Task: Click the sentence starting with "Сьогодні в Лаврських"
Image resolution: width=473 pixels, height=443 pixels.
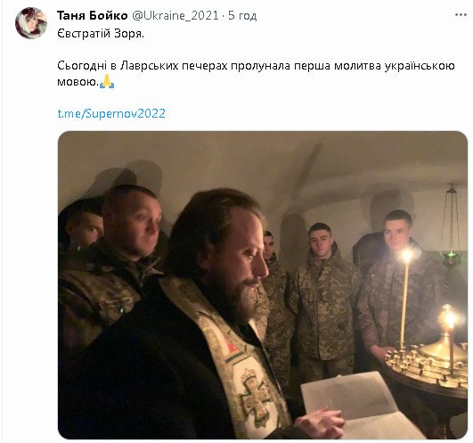Action: pos(256,74)
